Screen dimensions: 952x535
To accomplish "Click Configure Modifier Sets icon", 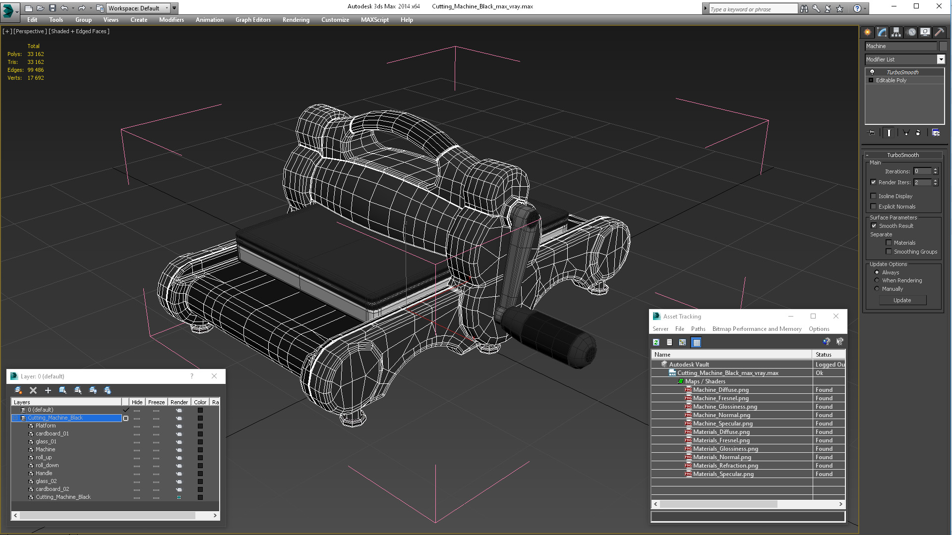I will 936,133.
